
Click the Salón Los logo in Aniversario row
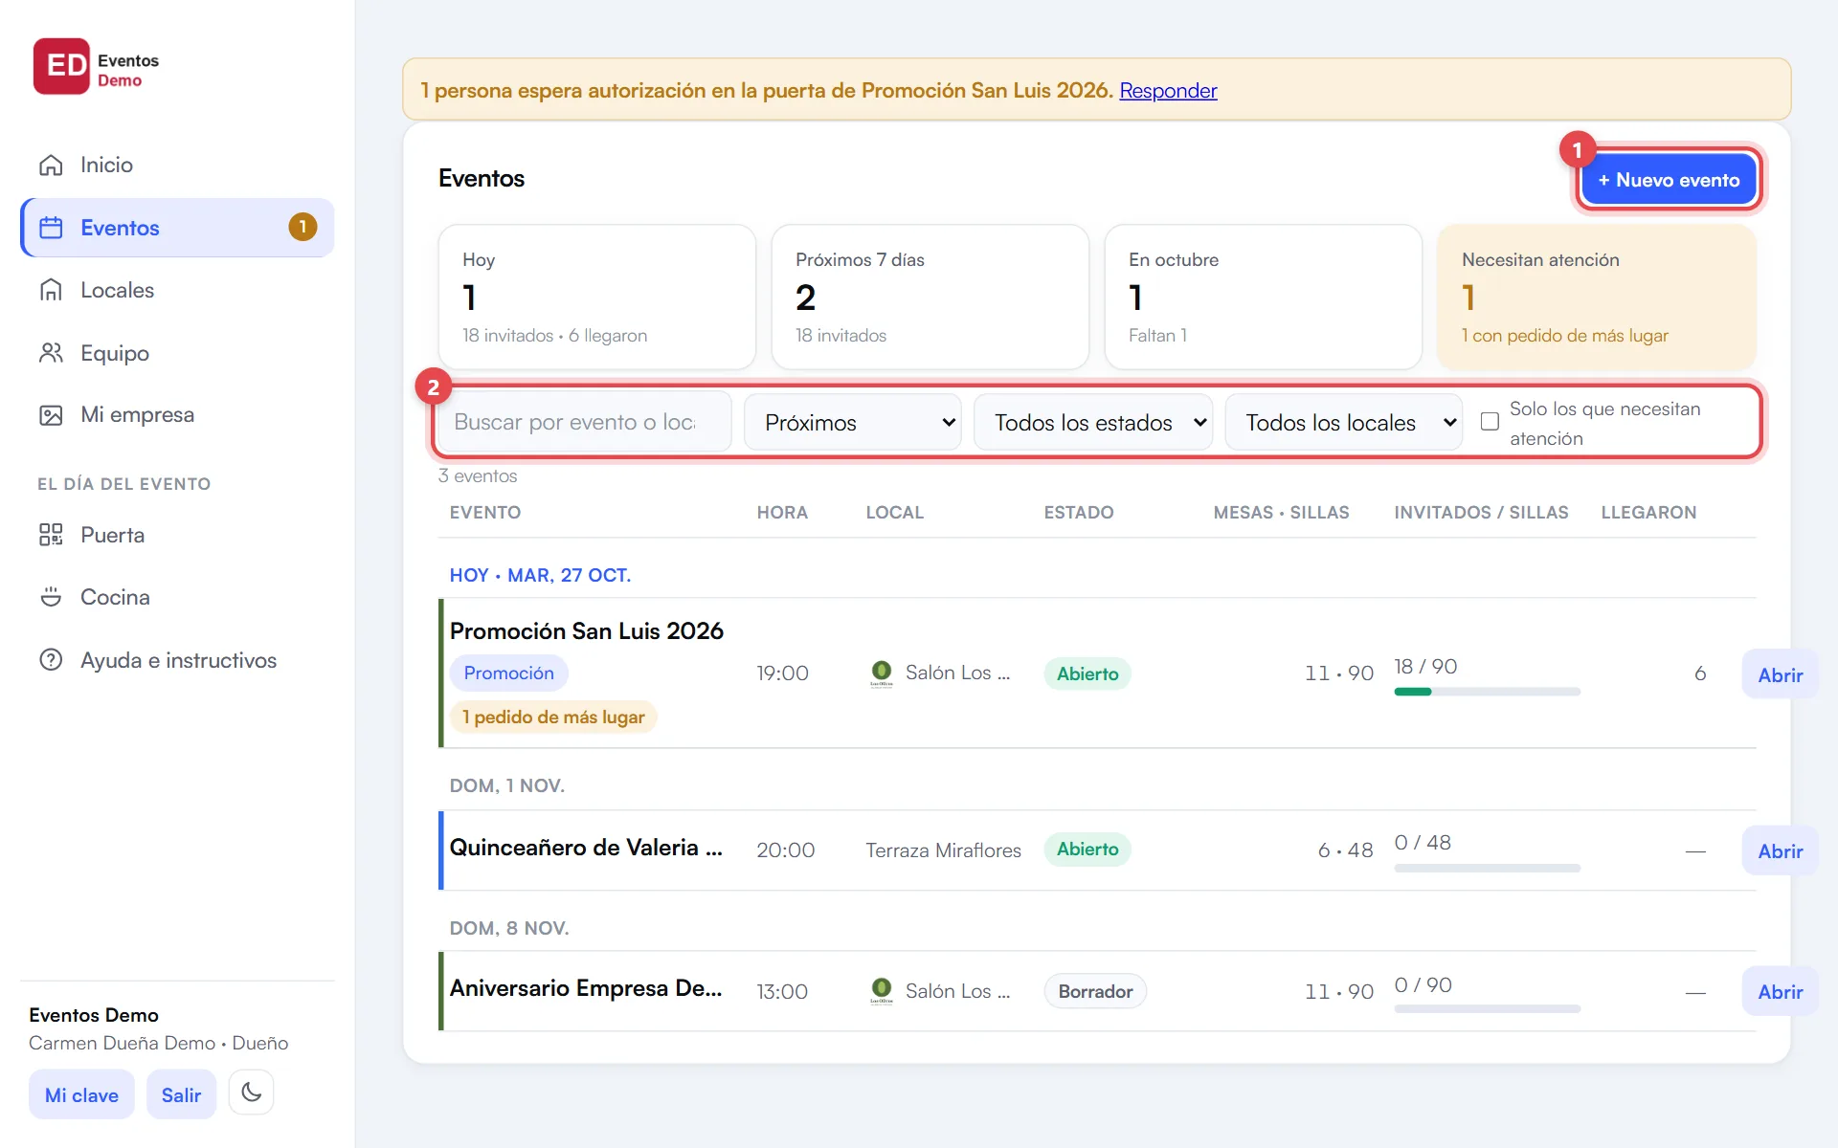click(882, 991)
